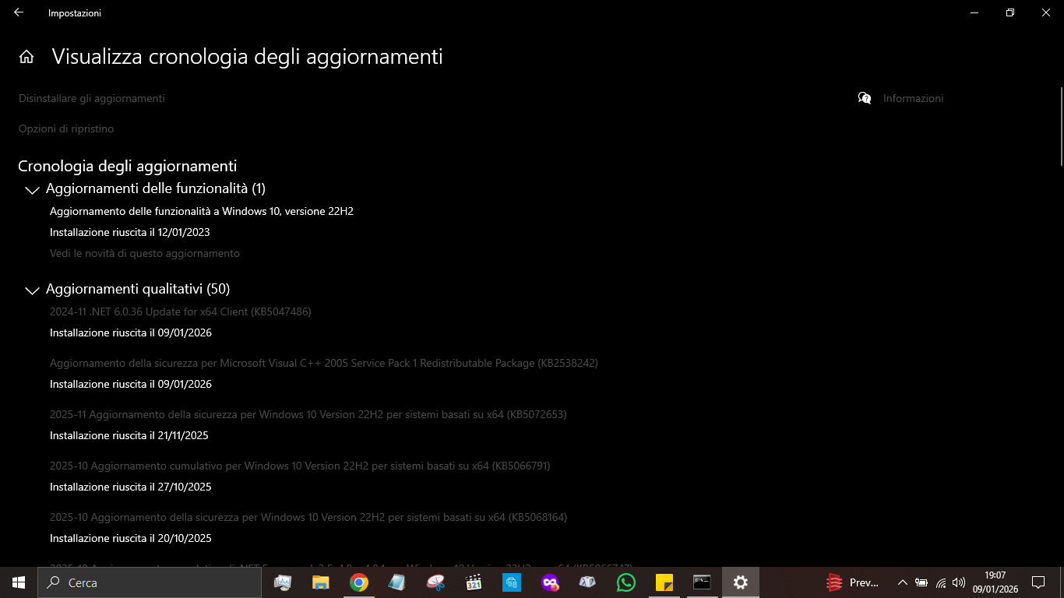Open the KB5066791 cumulative update link

click(300, 466)
